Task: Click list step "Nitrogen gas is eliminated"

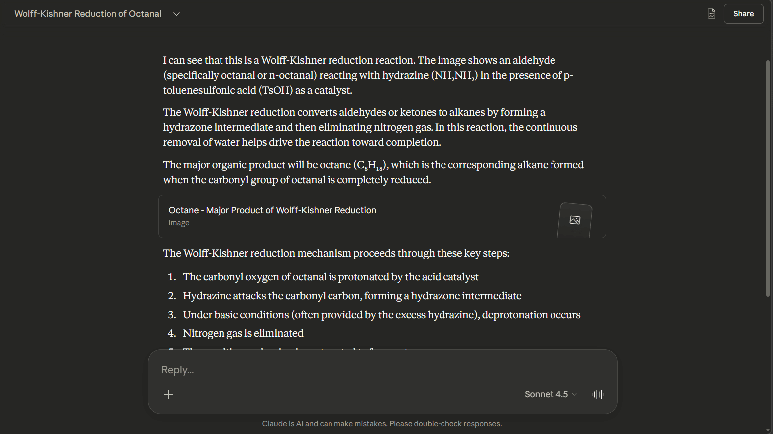Action: (243, 333)
